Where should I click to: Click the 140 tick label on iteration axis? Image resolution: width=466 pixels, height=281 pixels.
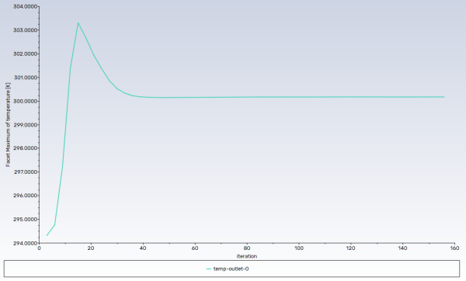[x=402, y=248]
